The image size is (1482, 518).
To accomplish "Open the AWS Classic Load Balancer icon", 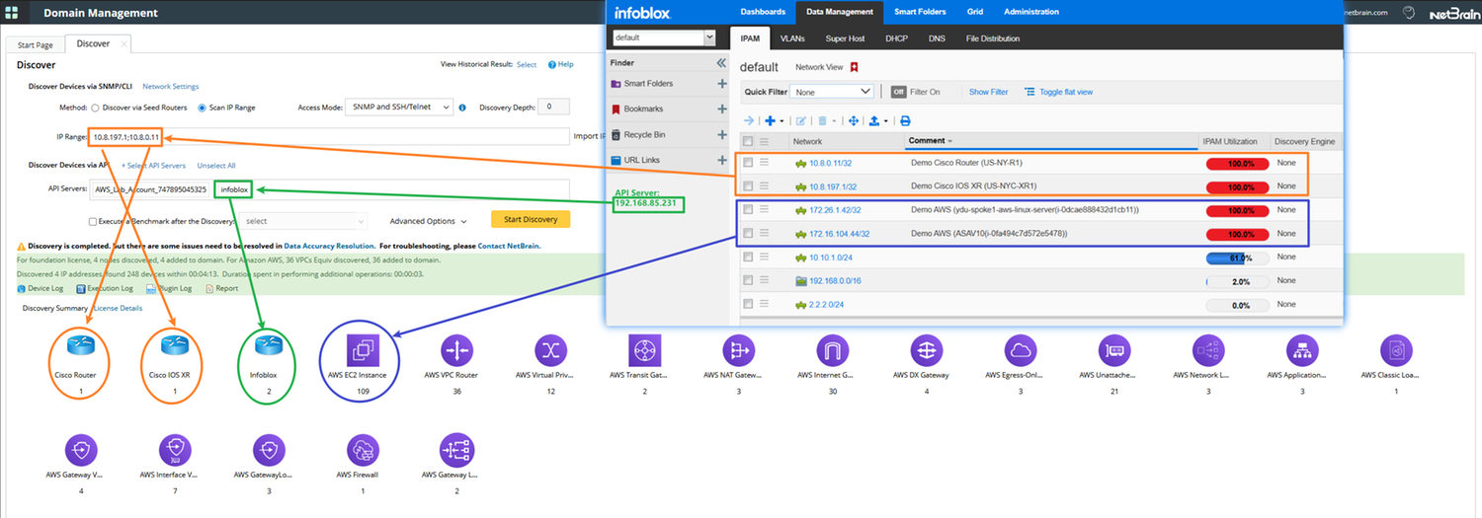I will 1395,350.
